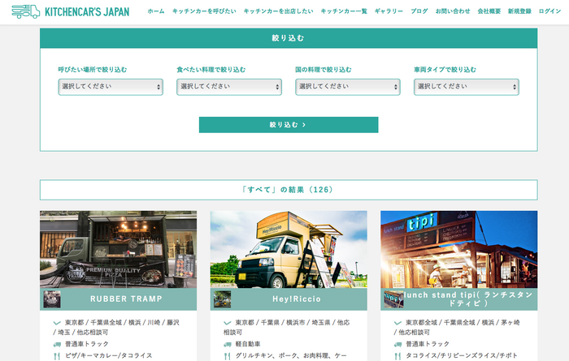The height and width of the screenshot is (361, 569).
Task: Go to キッチンカー一覧 in the navigation
Action: 344,11
